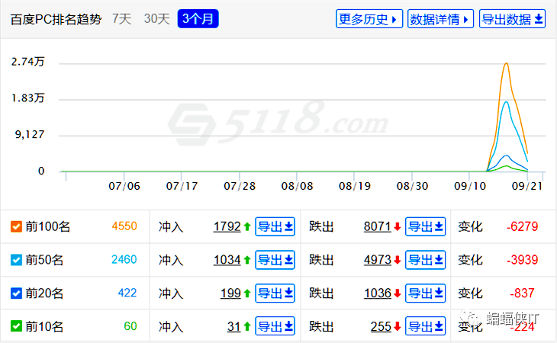Open 更多历史 for more history
This screenshot has width=557, height=343.
(x=369, y=19)
